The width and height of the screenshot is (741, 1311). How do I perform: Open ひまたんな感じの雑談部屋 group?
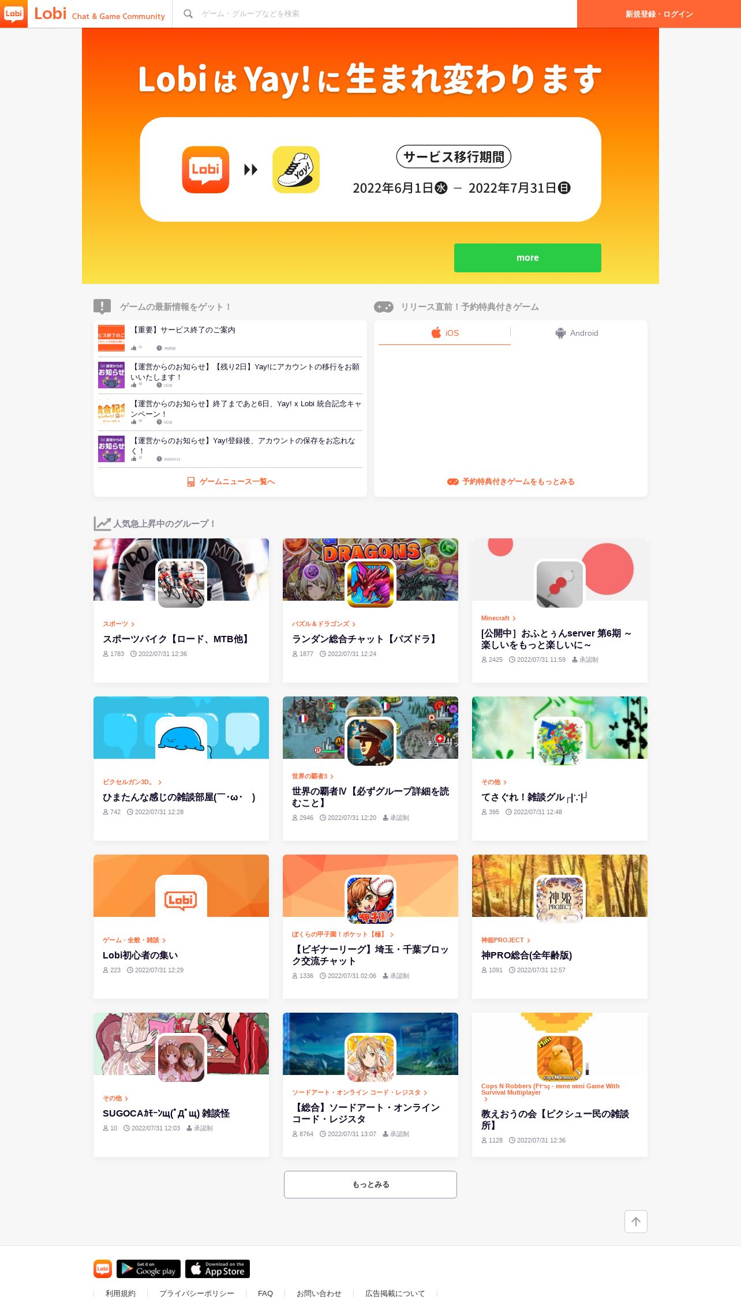pyautogui.click(x=179, y=797)
